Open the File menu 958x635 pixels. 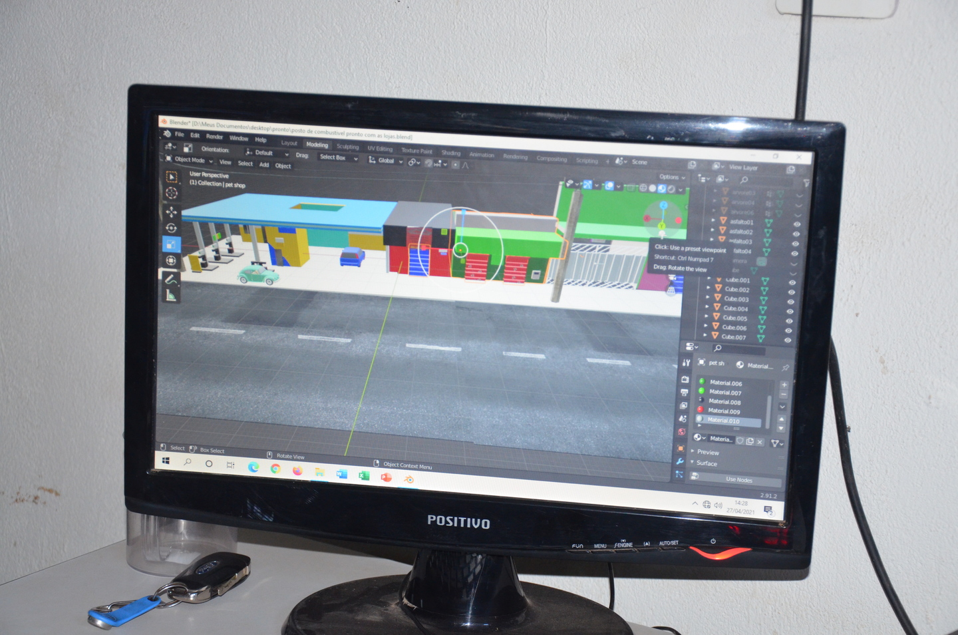179,134
